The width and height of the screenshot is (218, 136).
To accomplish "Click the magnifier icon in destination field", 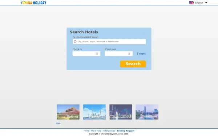I will coord(75,41).
